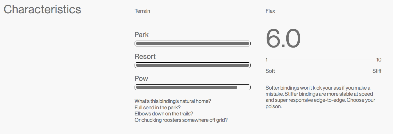This screenshot has height=134, width=393.
Task: Click "What's this binding's natural home?" text
Action: (x=173, y=101)
